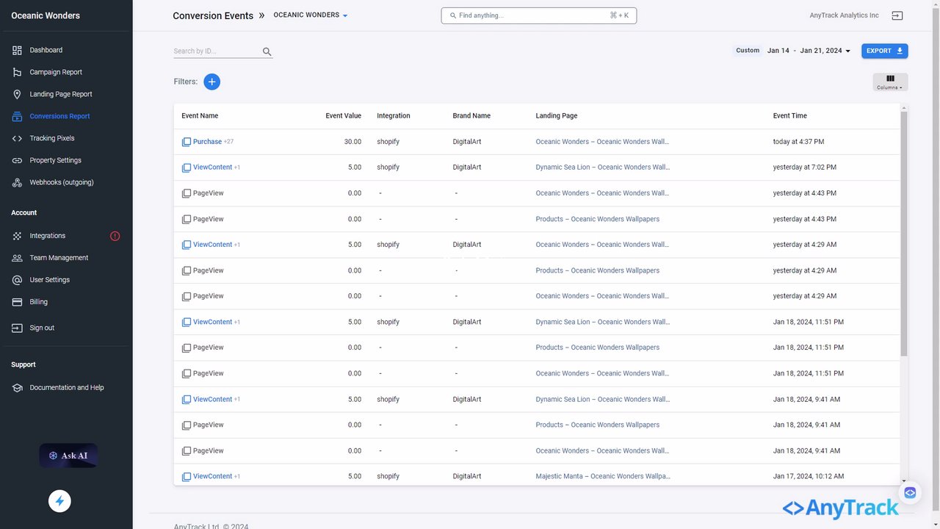The width and height of the screenshot is (940, 529).
Task: Click the Search by ID input field
Action: [217, 51]
